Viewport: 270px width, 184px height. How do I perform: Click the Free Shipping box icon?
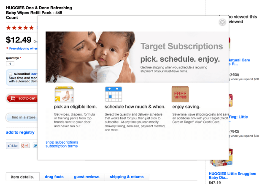coord(180,94)
